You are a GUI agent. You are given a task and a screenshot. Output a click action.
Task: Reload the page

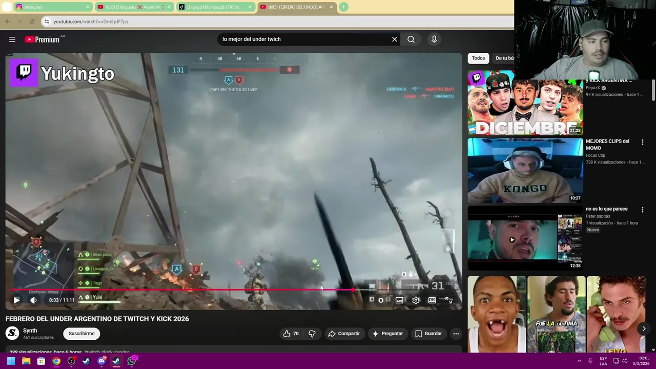32,22
